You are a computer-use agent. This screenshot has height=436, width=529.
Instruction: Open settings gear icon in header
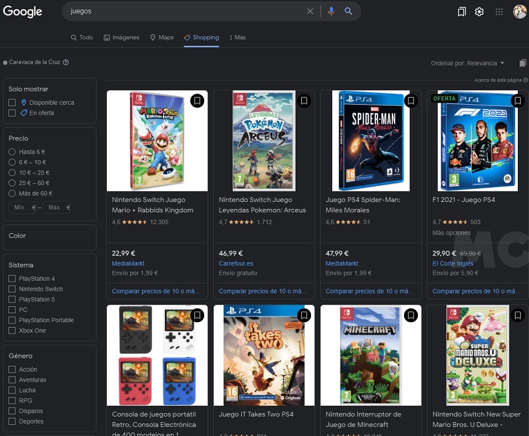coord(479,12)
